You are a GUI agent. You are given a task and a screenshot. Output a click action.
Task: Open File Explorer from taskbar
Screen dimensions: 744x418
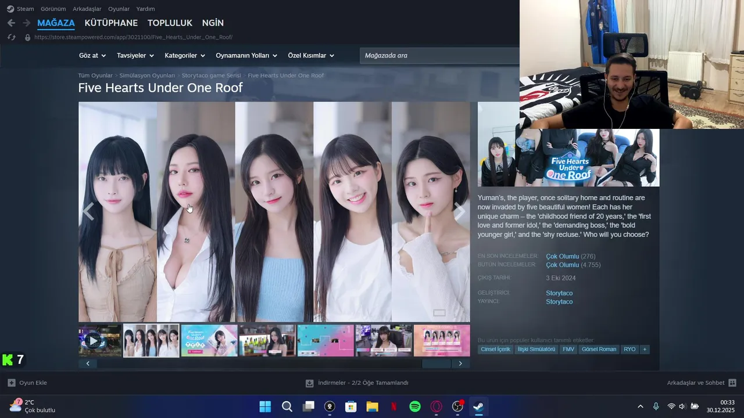click(x=372, y=406)
